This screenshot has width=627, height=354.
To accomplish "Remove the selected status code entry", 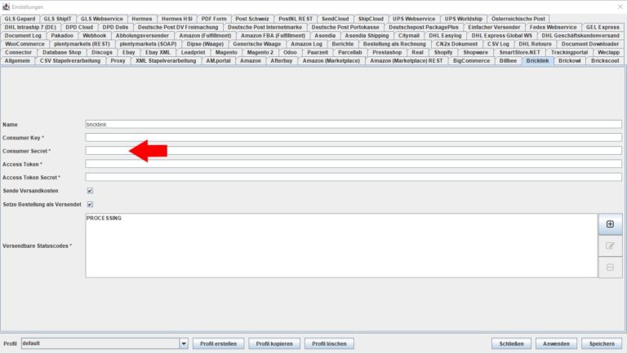I will pos(610,267).
